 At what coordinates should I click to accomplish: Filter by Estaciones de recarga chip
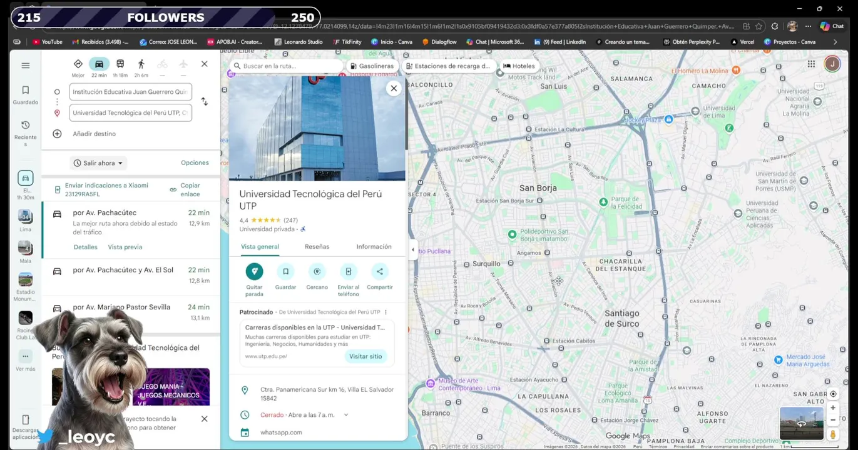click(447, 66)
